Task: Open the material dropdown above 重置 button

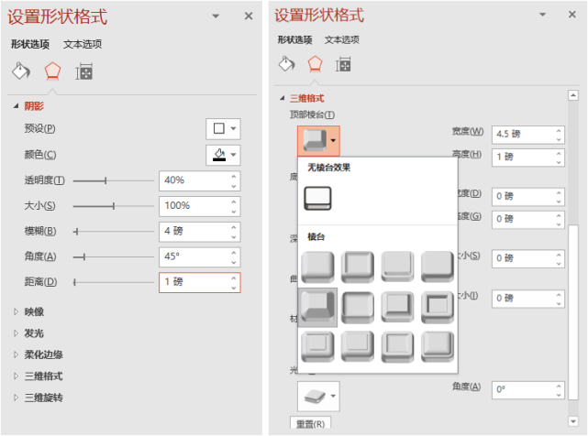Action: point(318,396)
